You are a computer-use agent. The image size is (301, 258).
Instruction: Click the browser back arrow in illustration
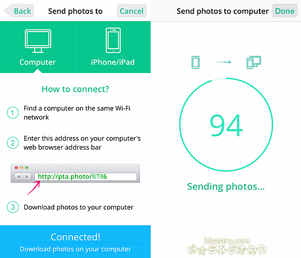point(19,177)
